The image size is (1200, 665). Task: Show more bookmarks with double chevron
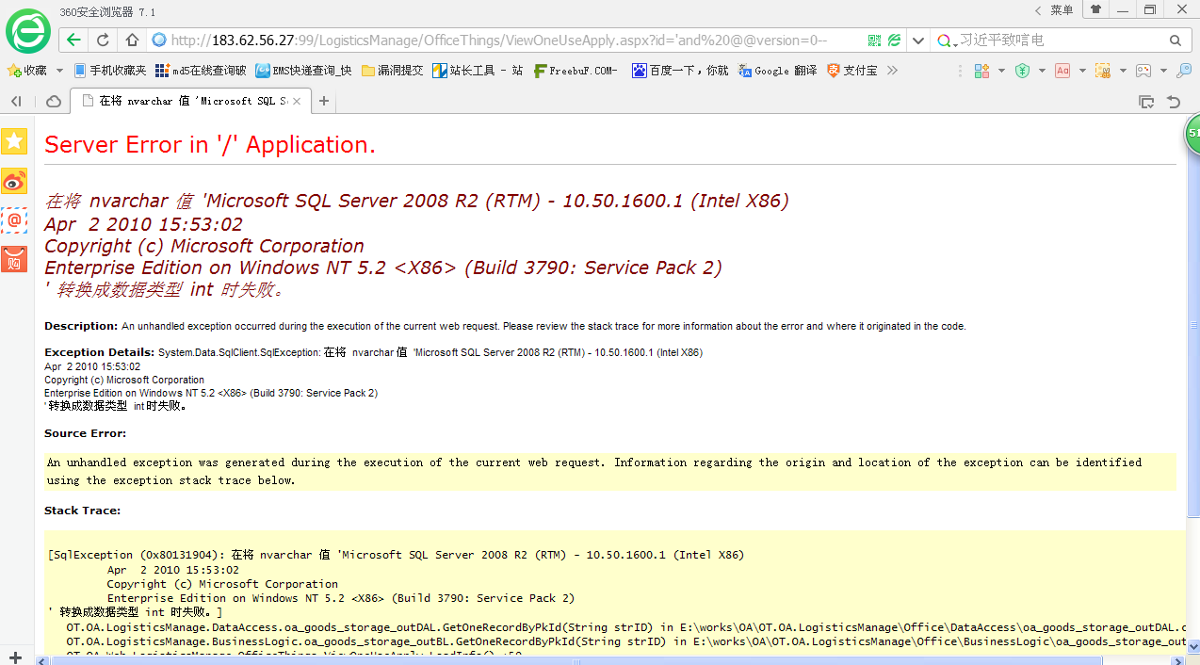tap(892, 71)
